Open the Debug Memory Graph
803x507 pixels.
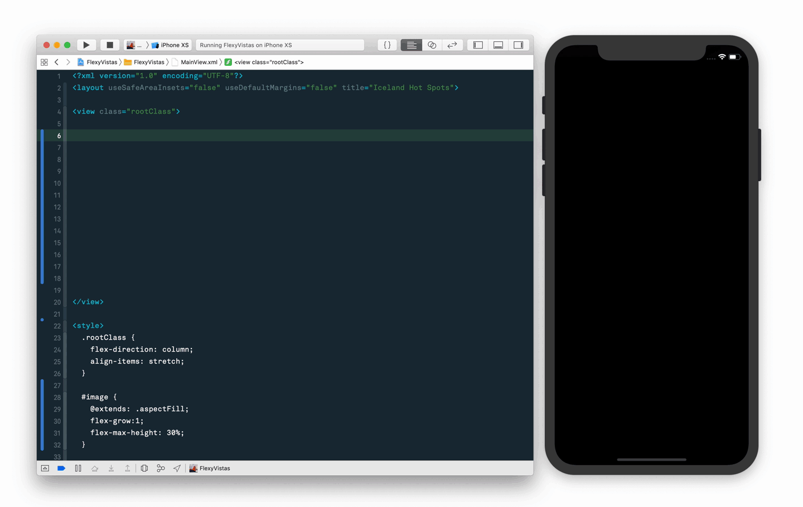point(161,469)
